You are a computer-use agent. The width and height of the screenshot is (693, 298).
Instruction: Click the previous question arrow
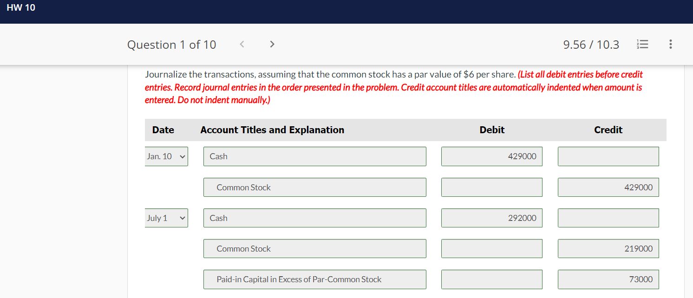tap(242, 44)
